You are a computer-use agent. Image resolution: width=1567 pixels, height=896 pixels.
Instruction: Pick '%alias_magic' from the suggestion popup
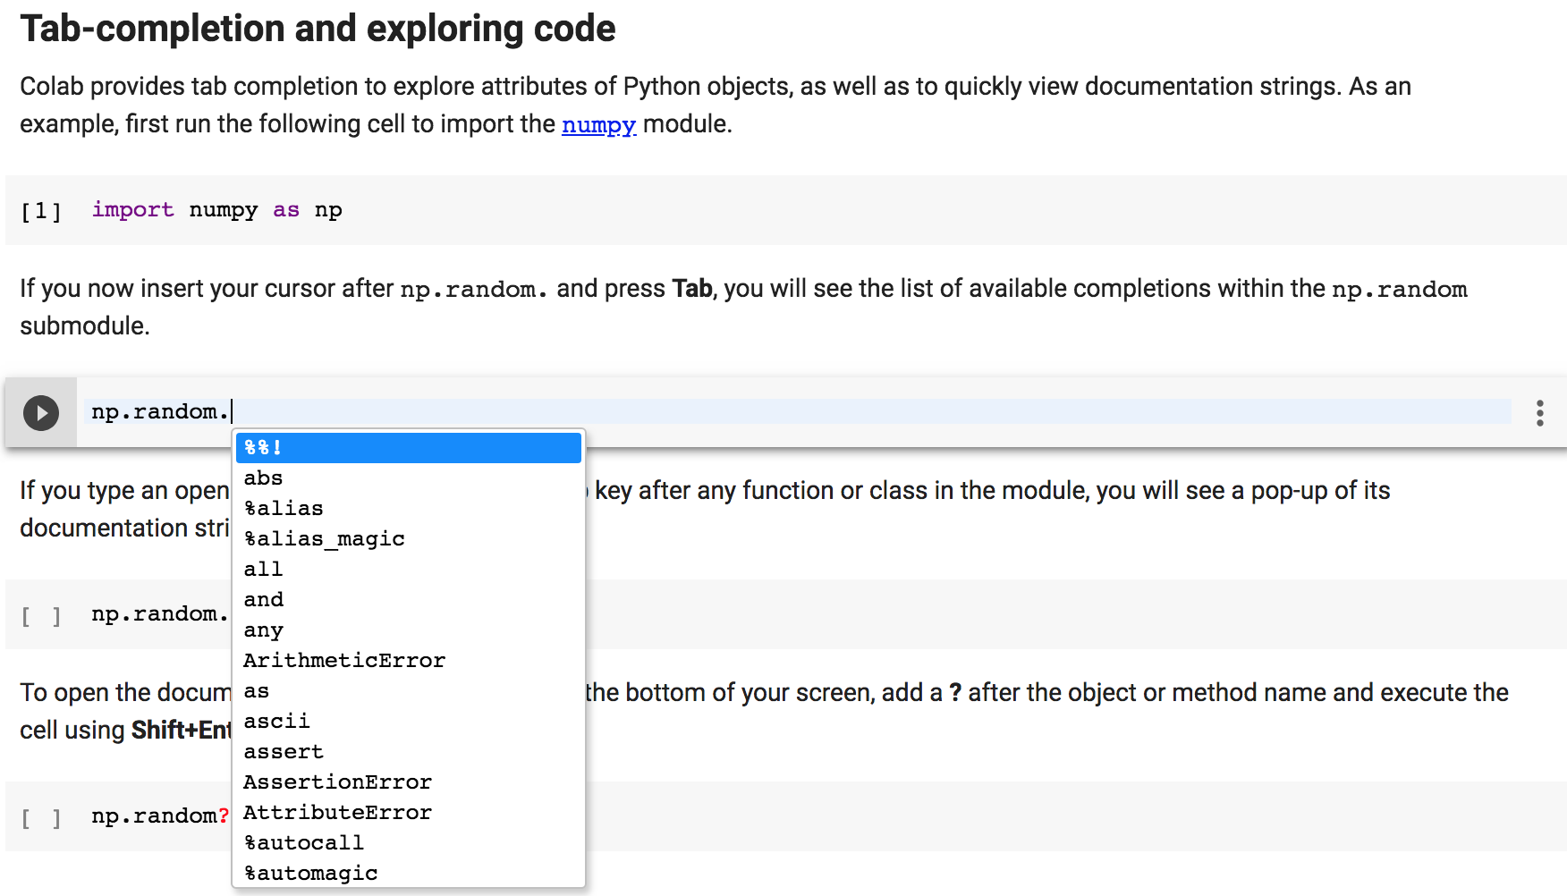click(324, 538)
